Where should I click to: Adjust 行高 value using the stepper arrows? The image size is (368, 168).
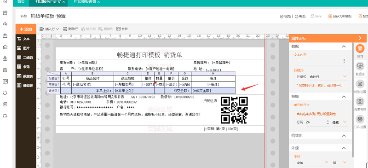tap(328, 122)
